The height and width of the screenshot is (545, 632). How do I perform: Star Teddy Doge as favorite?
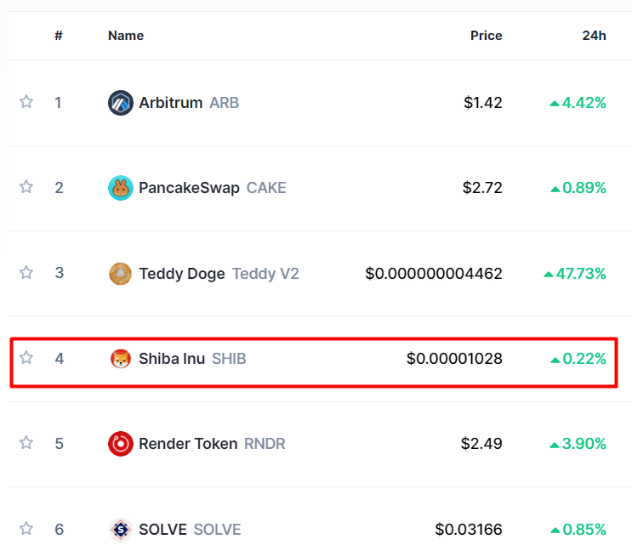click(x=26, y=272)
